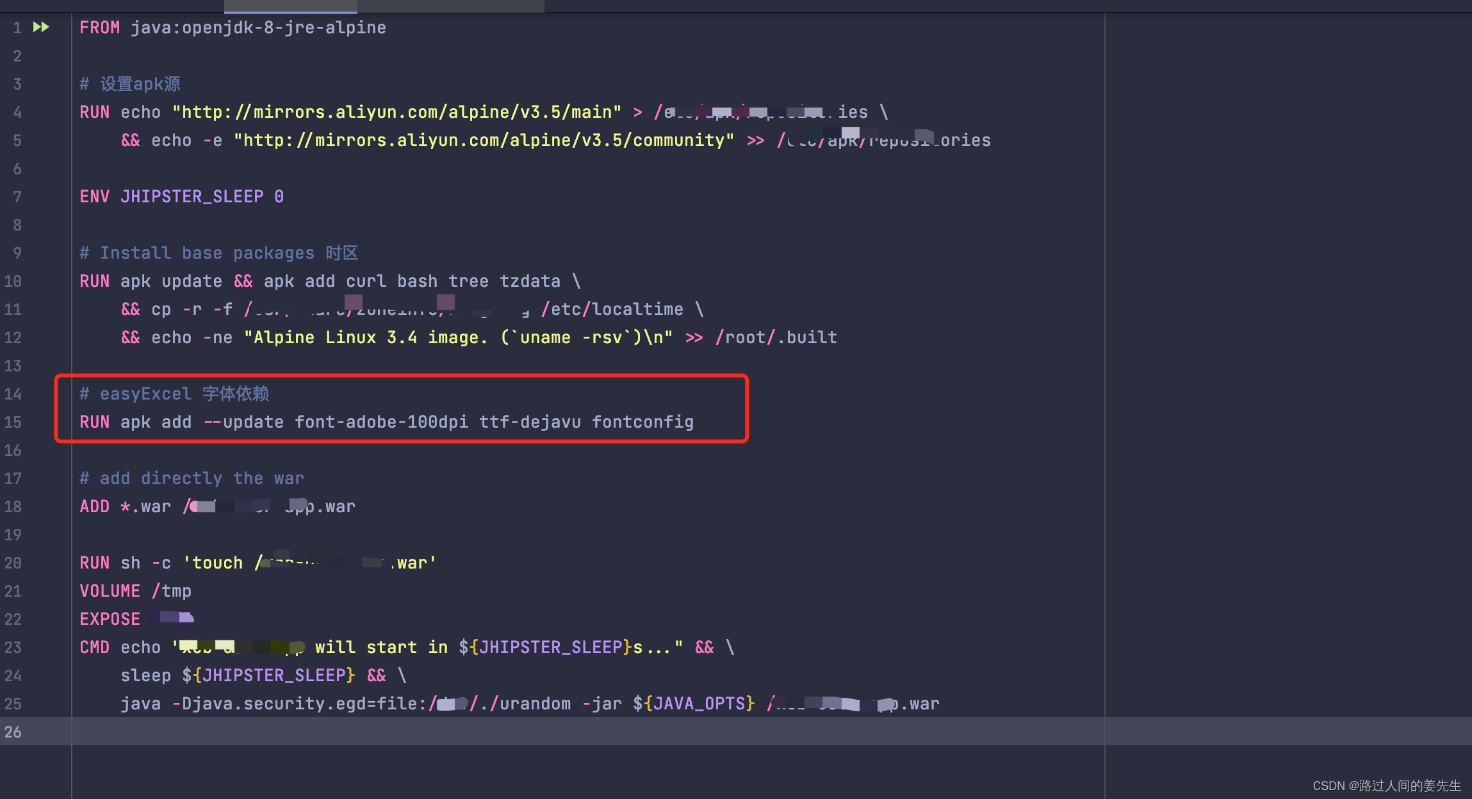Click '${JAVA_OPTS}' on line 25

tap(694, 704)
